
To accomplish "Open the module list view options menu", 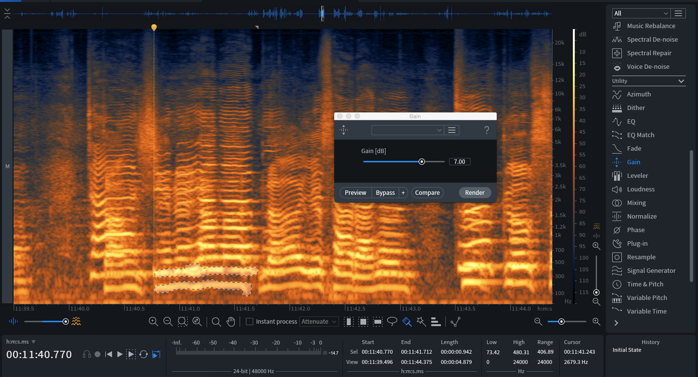I will coord(679,13).
